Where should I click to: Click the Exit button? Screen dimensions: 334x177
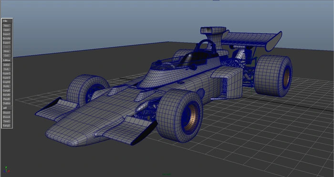[x=6, y=56]
